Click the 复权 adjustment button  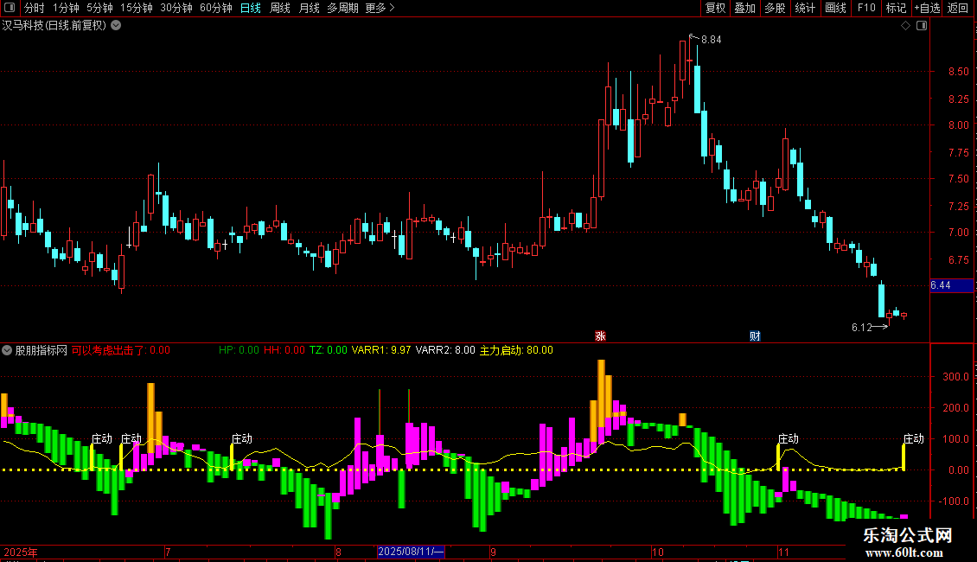click(x=715, y=8)
